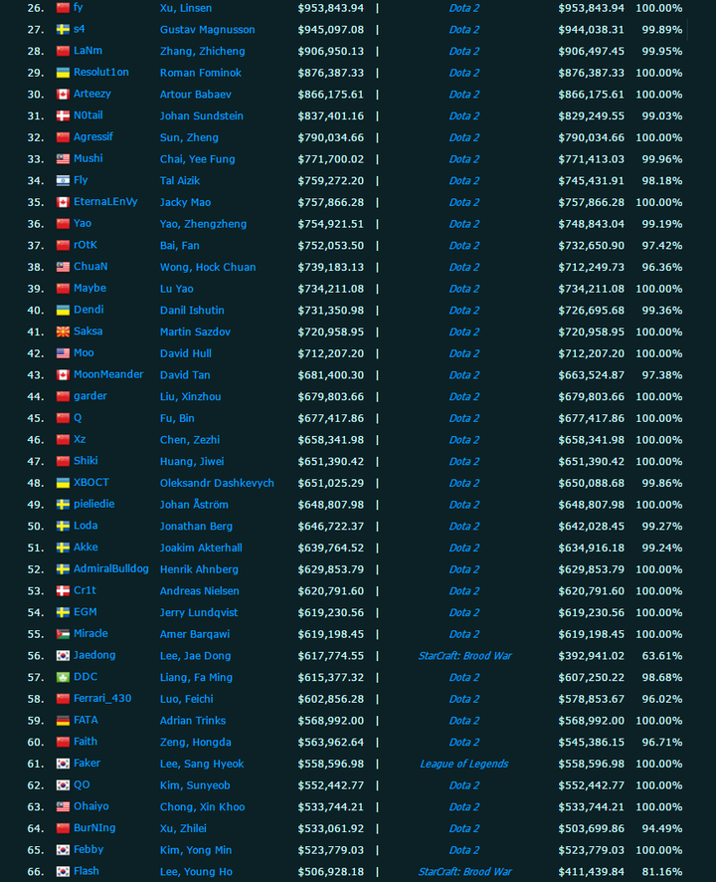Open real name link Chai, Yee Fung
This screenshot has width=716, height=882.
(197, 159)
